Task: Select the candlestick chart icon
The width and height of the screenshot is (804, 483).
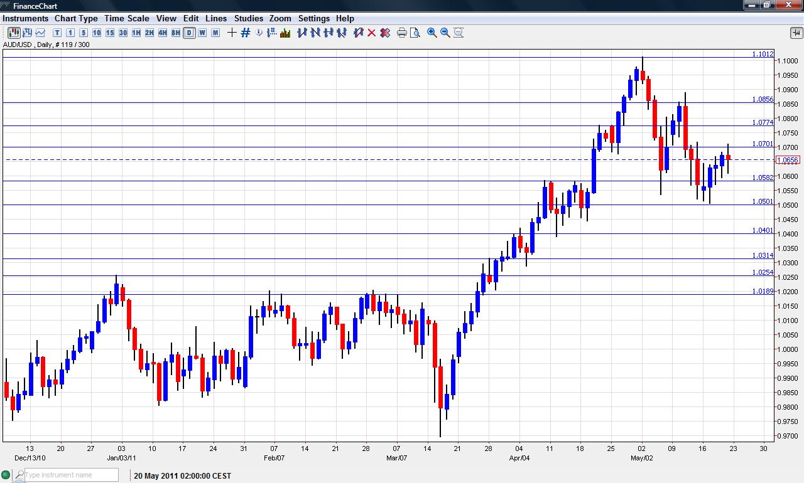Action: [x=14, y=32]
